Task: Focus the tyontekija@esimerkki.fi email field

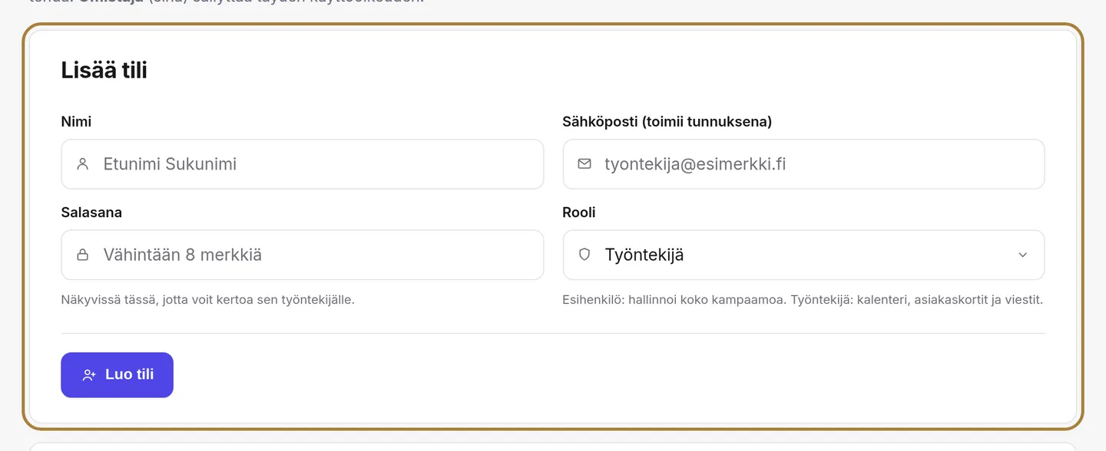Action: point(803,164)
